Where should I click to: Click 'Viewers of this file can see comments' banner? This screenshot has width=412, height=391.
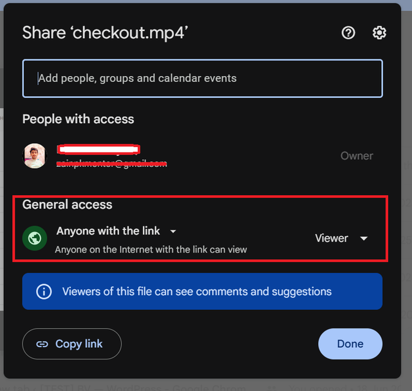click(x=202, y=291)
